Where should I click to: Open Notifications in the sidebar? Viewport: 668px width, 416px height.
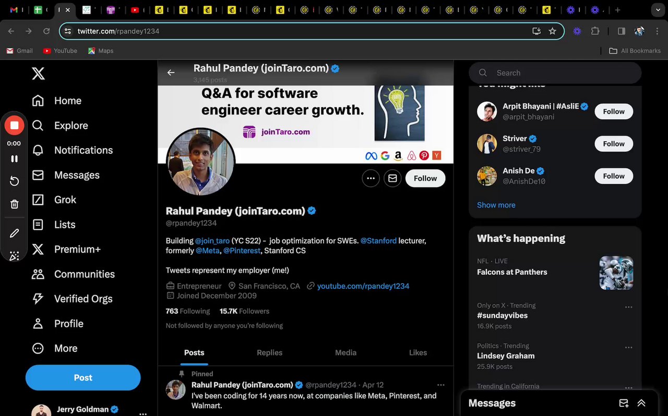coord(73,150)
